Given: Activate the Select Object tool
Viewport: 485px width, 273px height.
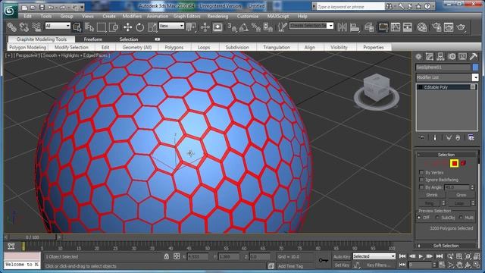Looking at the screenshot, I should click(77, 27).
